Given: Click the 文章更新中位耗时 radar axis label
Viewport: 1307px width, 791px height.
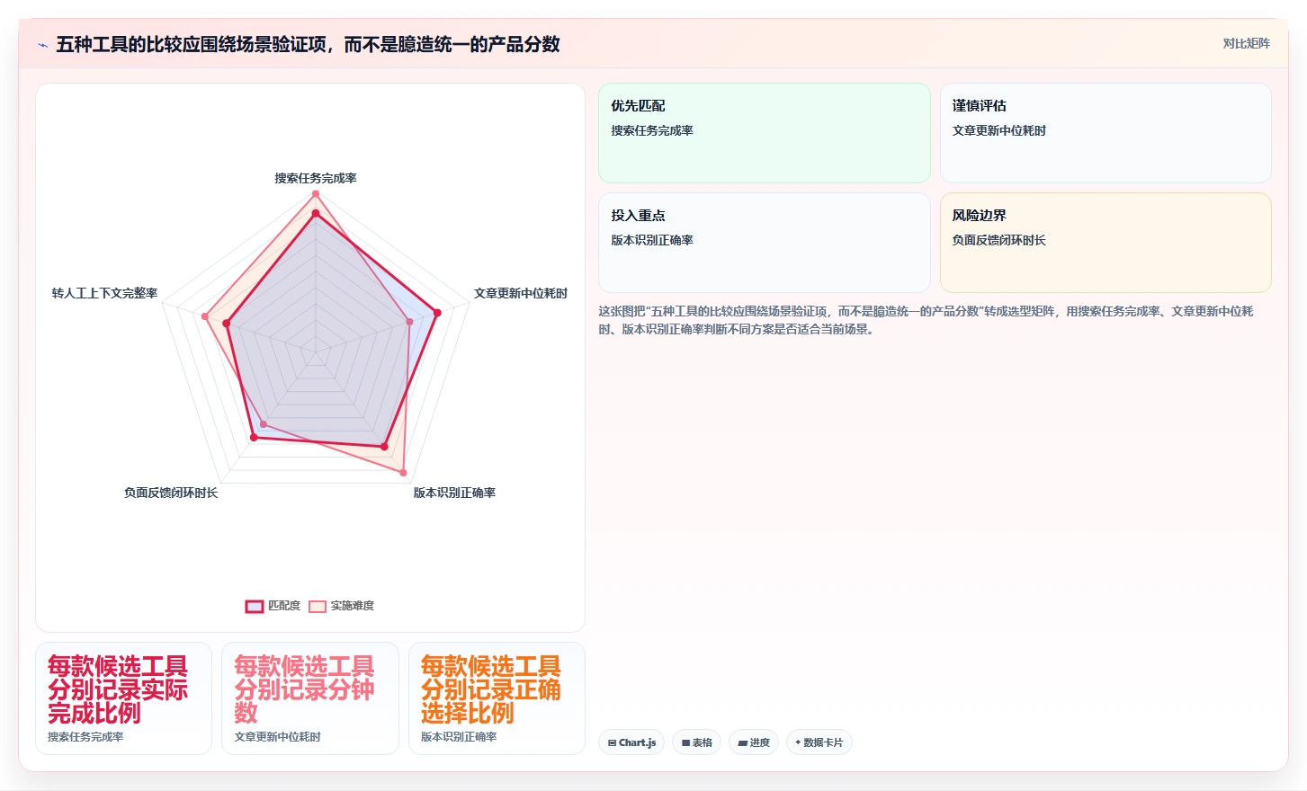Looking at the screenshot, I should [521, 293].
